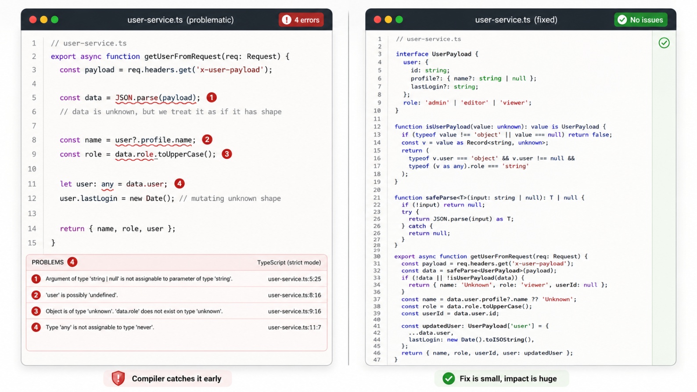Click exclamation icon inside the '4 errors' badge

click(x=287, y=20)
